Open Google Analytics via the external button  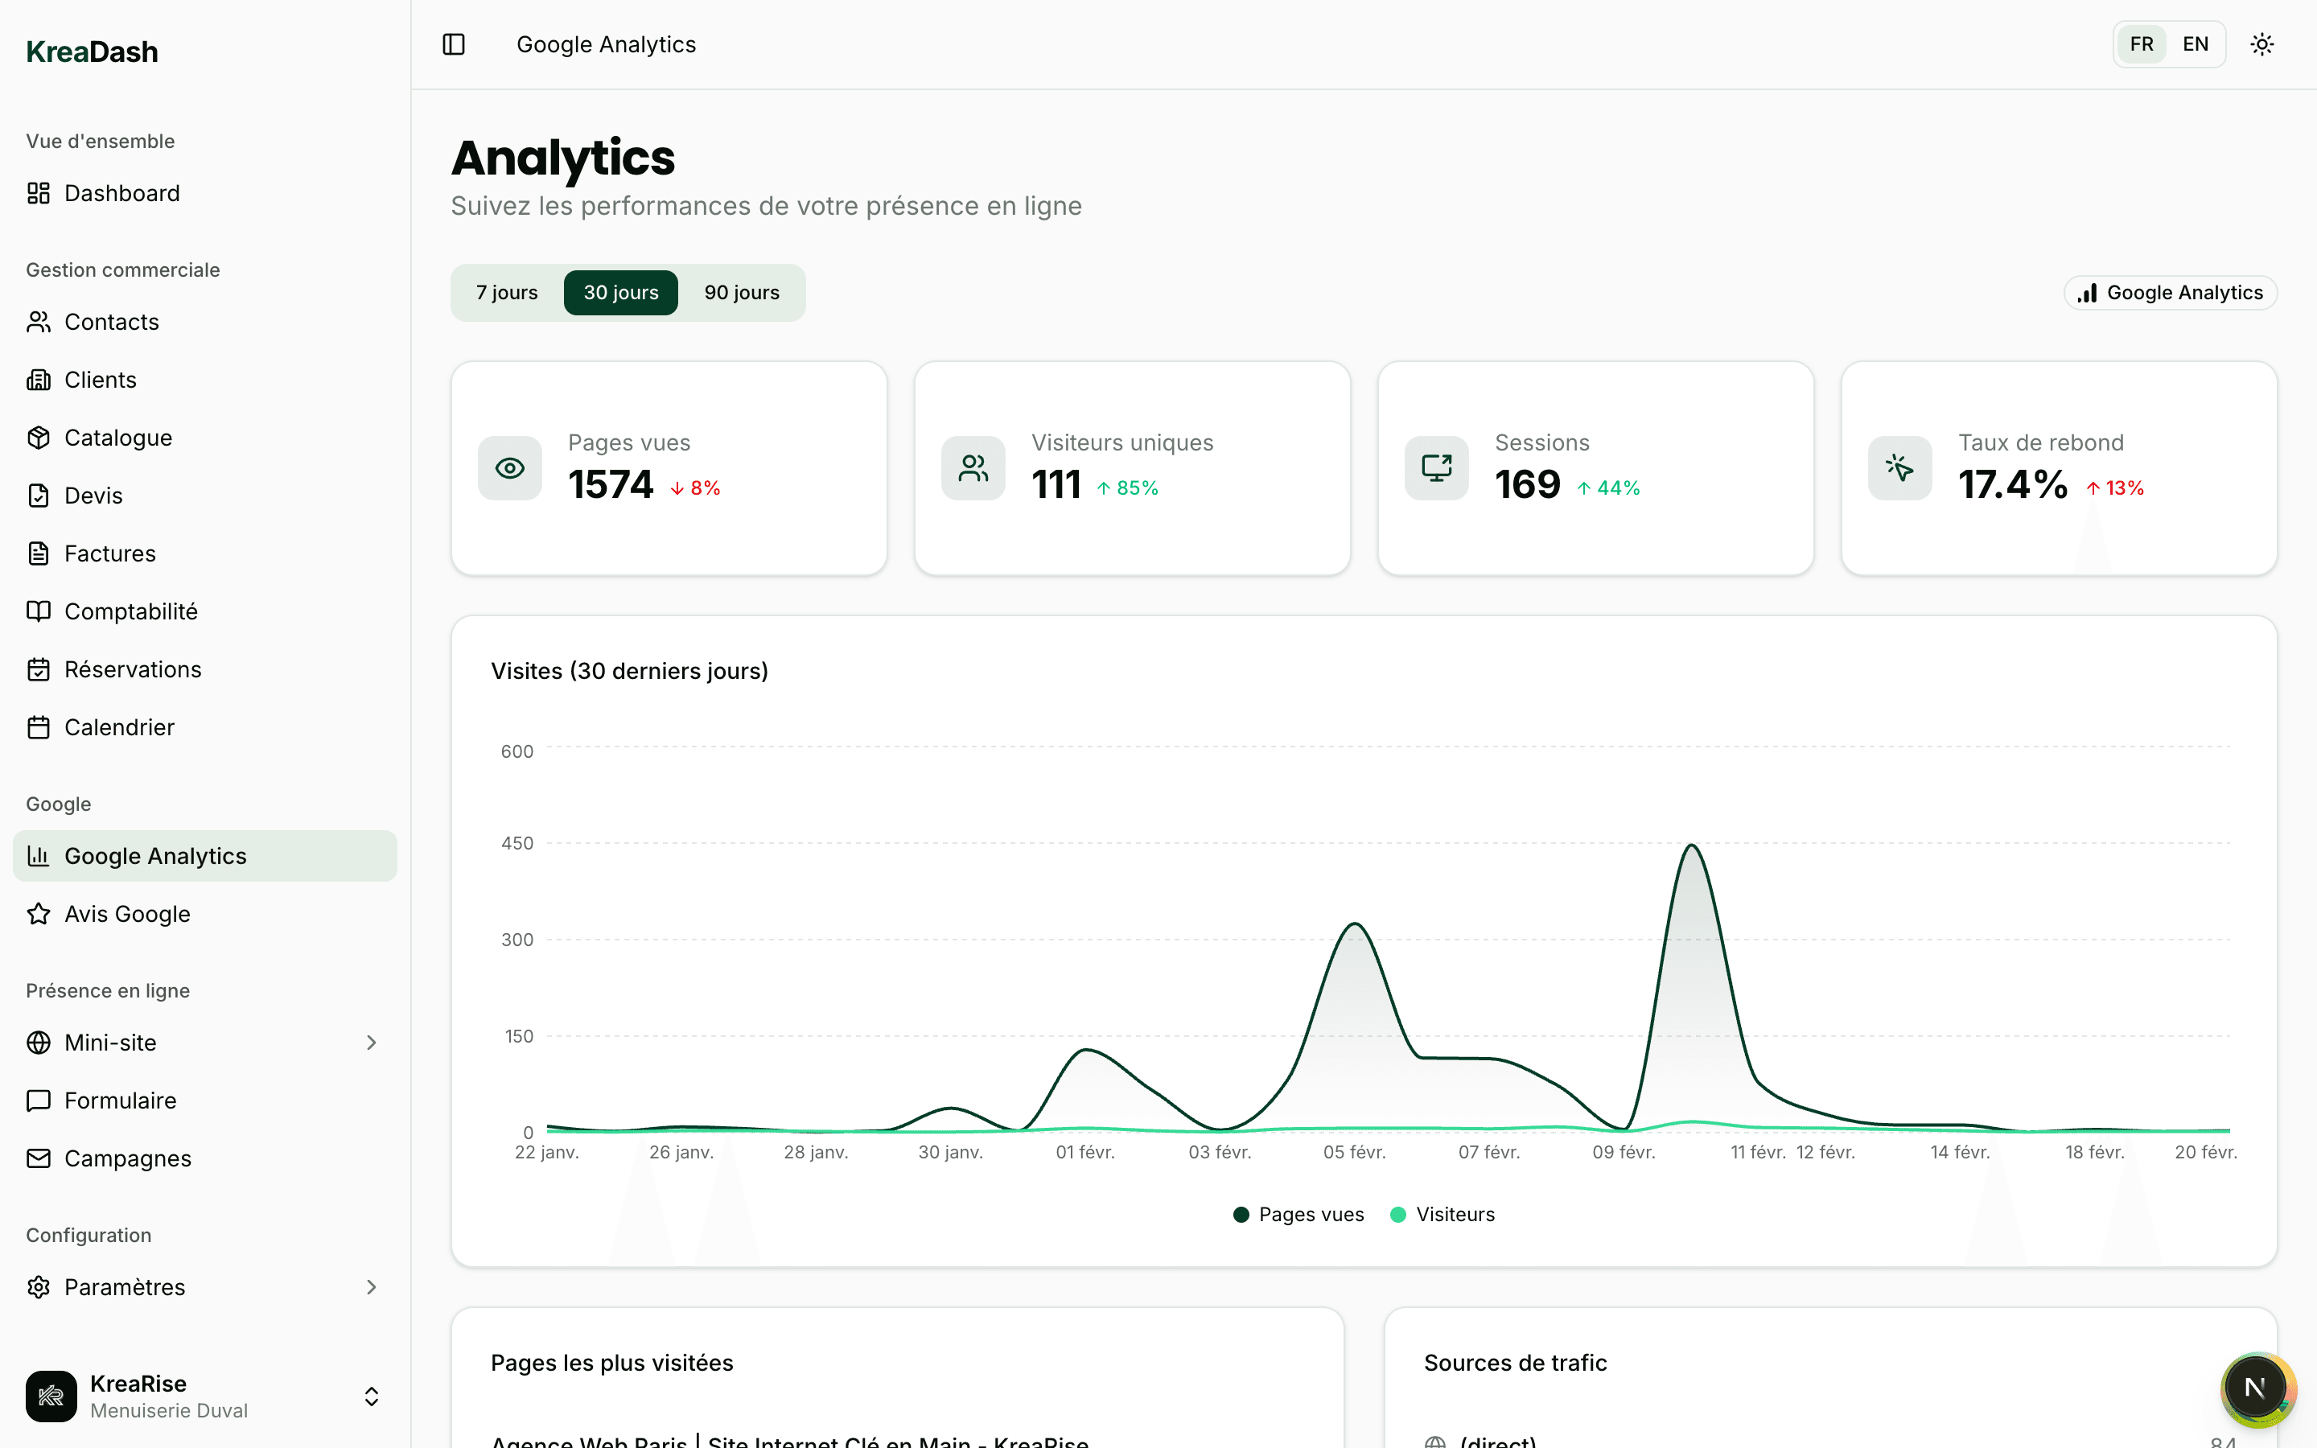coord(2171,292)
